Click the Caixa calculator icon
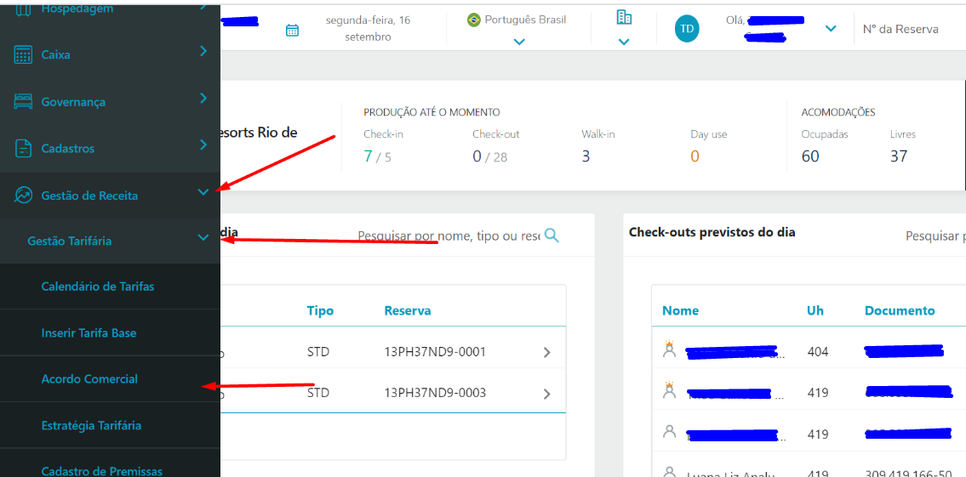The image size is (966, 477). point(23,54)
